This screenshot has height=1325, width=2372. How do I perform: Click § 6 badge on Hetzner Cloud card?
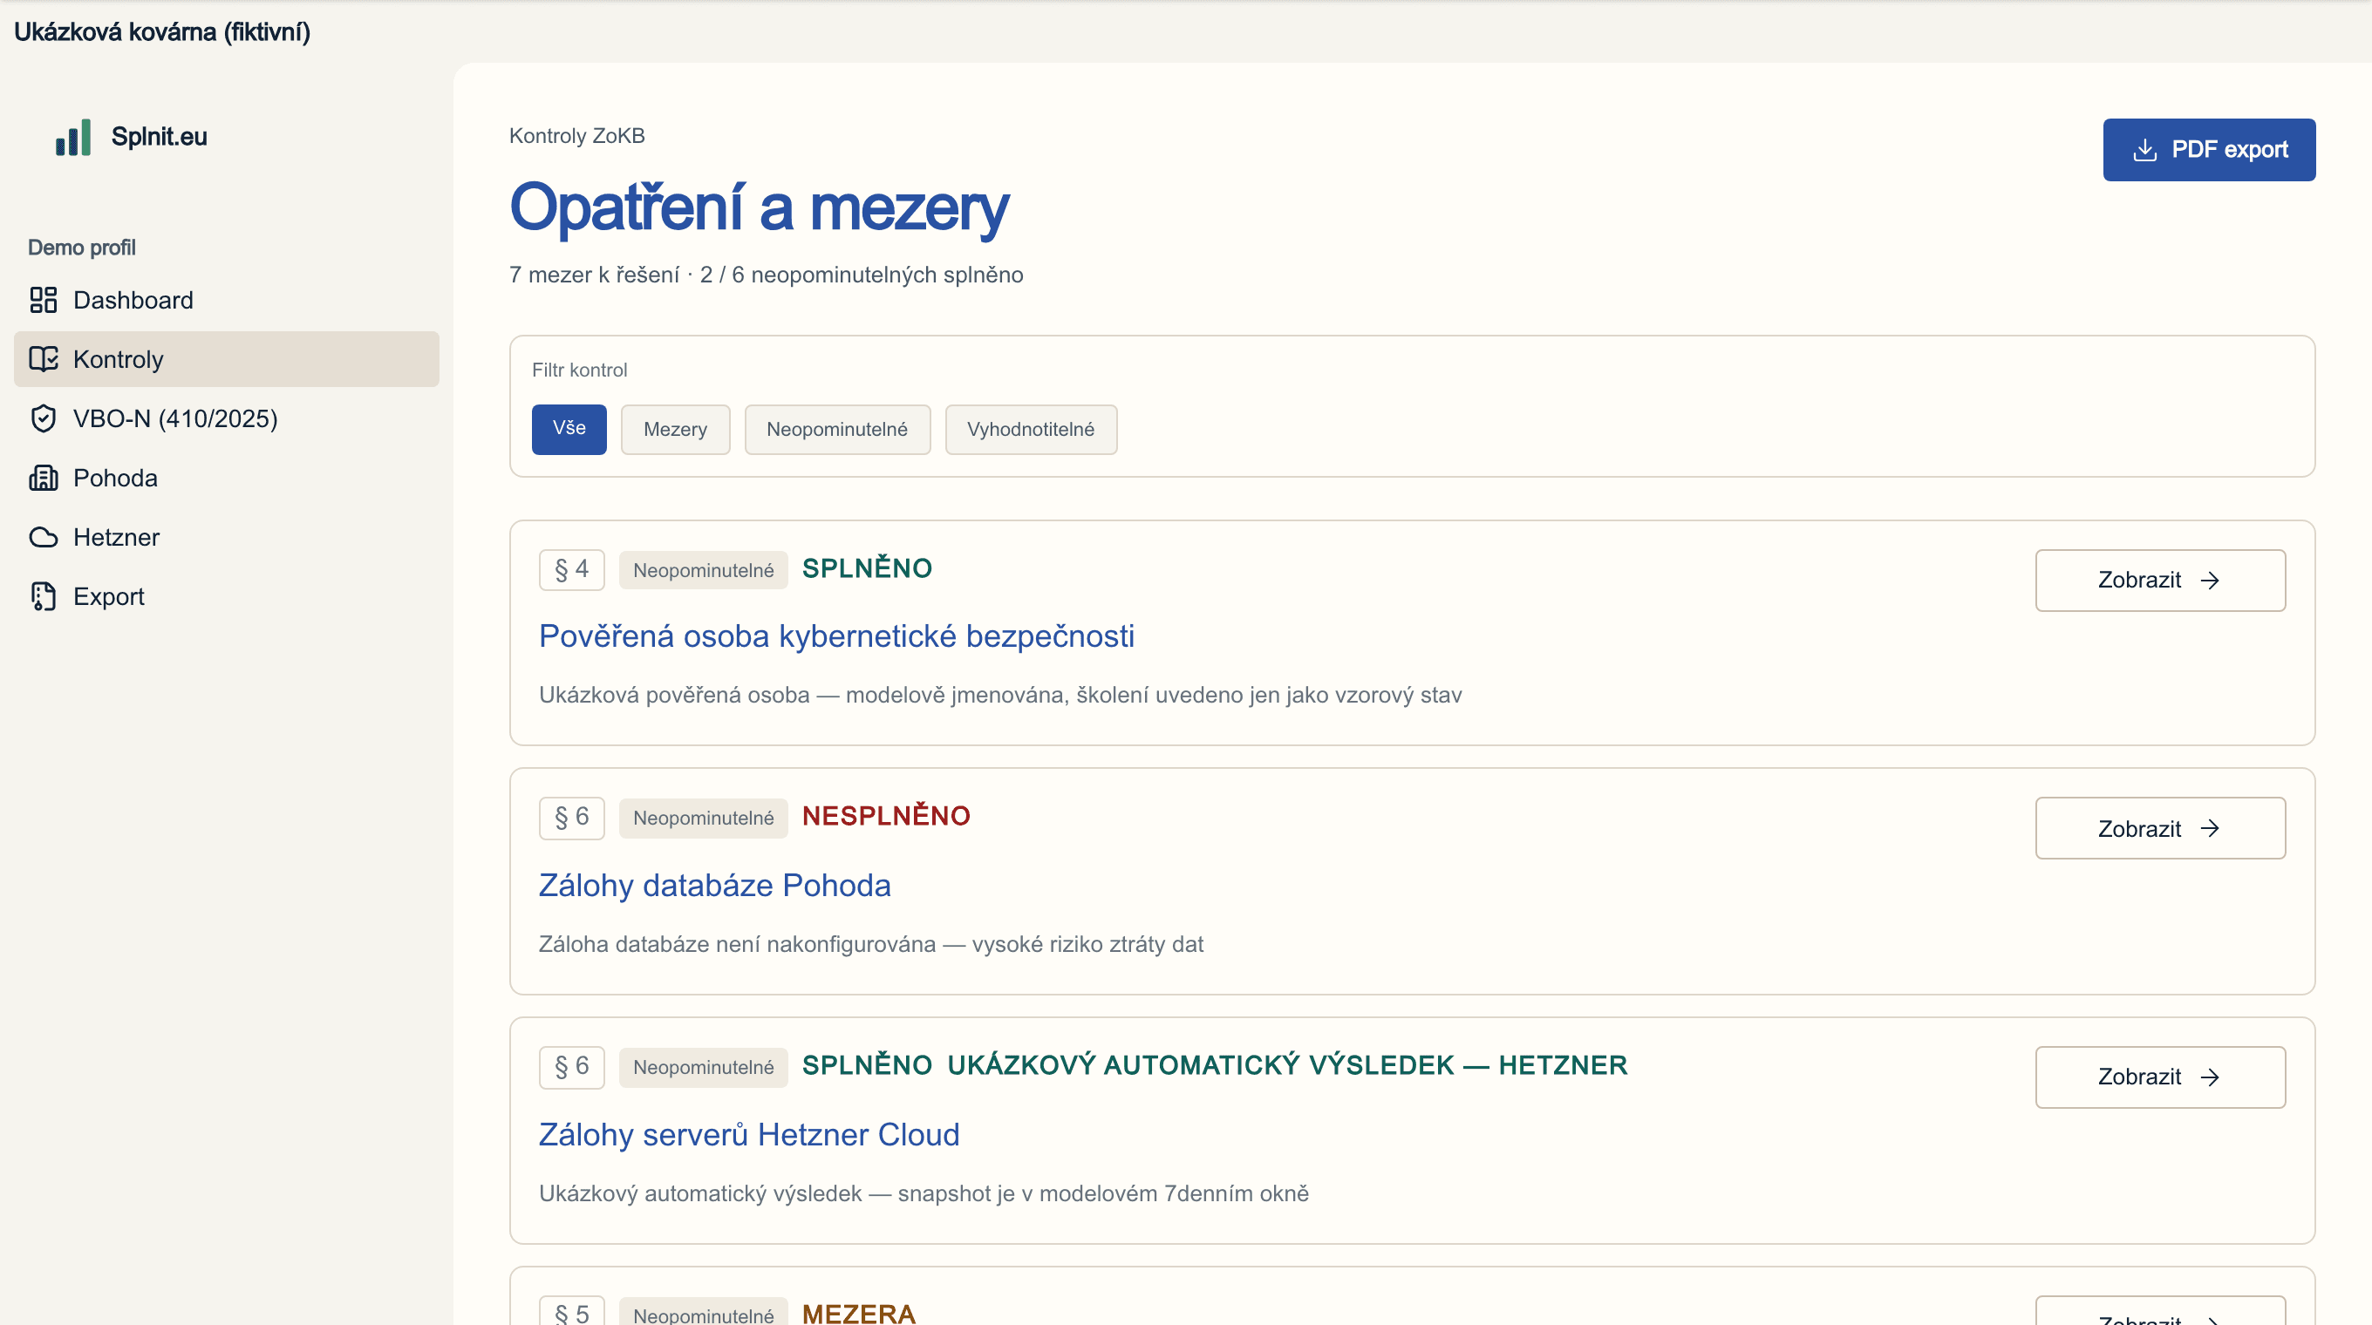click(572, 1067)
